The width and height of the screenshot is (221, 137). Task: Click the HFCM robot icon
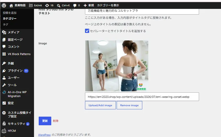click(x=4, y=131)
